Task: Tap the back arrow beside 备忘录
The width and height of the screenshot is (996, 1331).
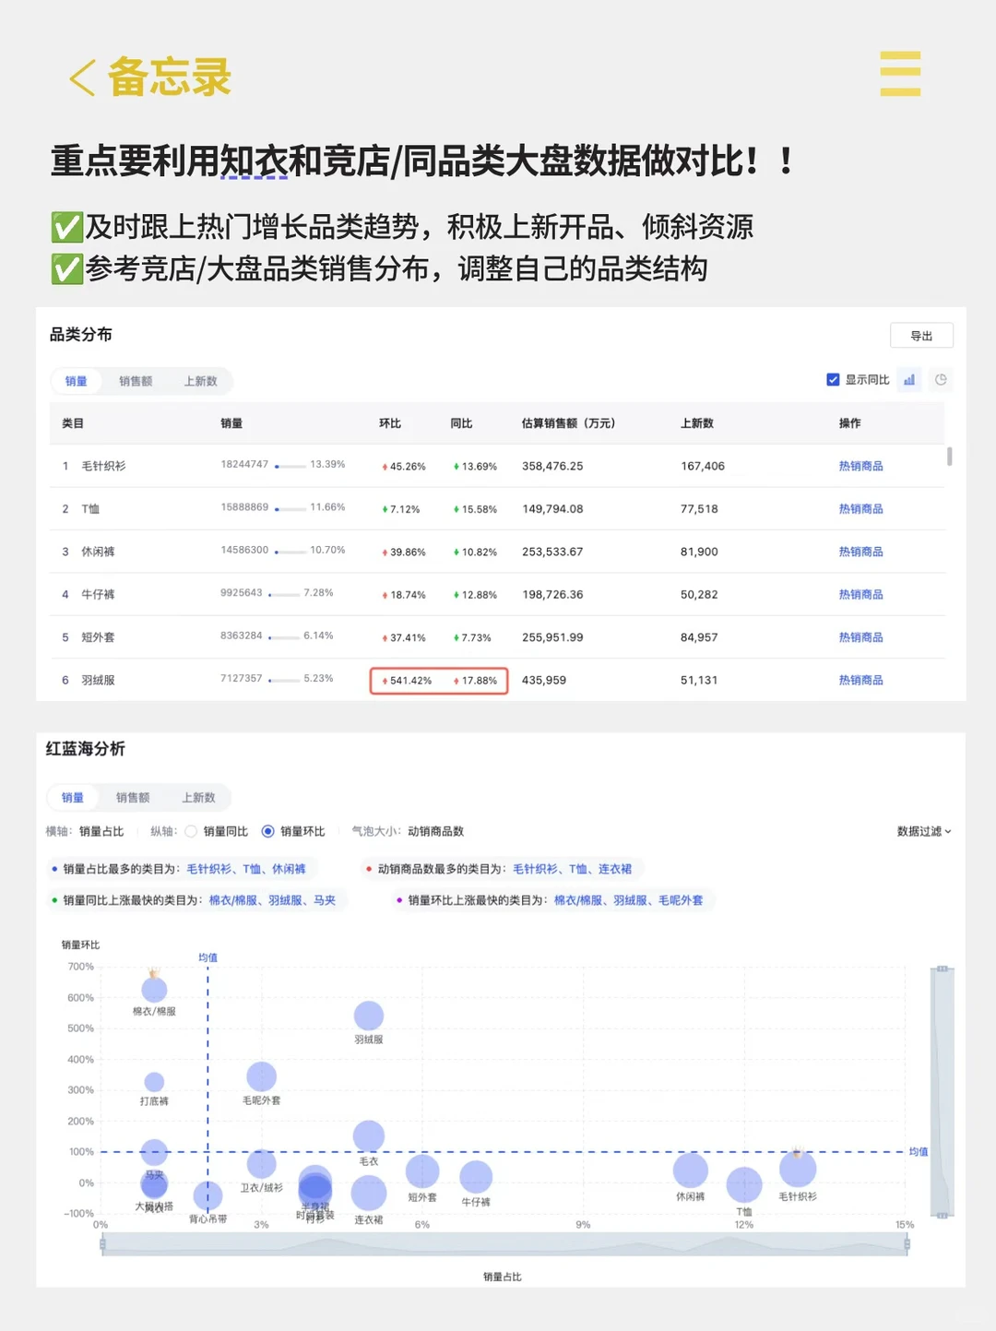Action: [82, 77]
